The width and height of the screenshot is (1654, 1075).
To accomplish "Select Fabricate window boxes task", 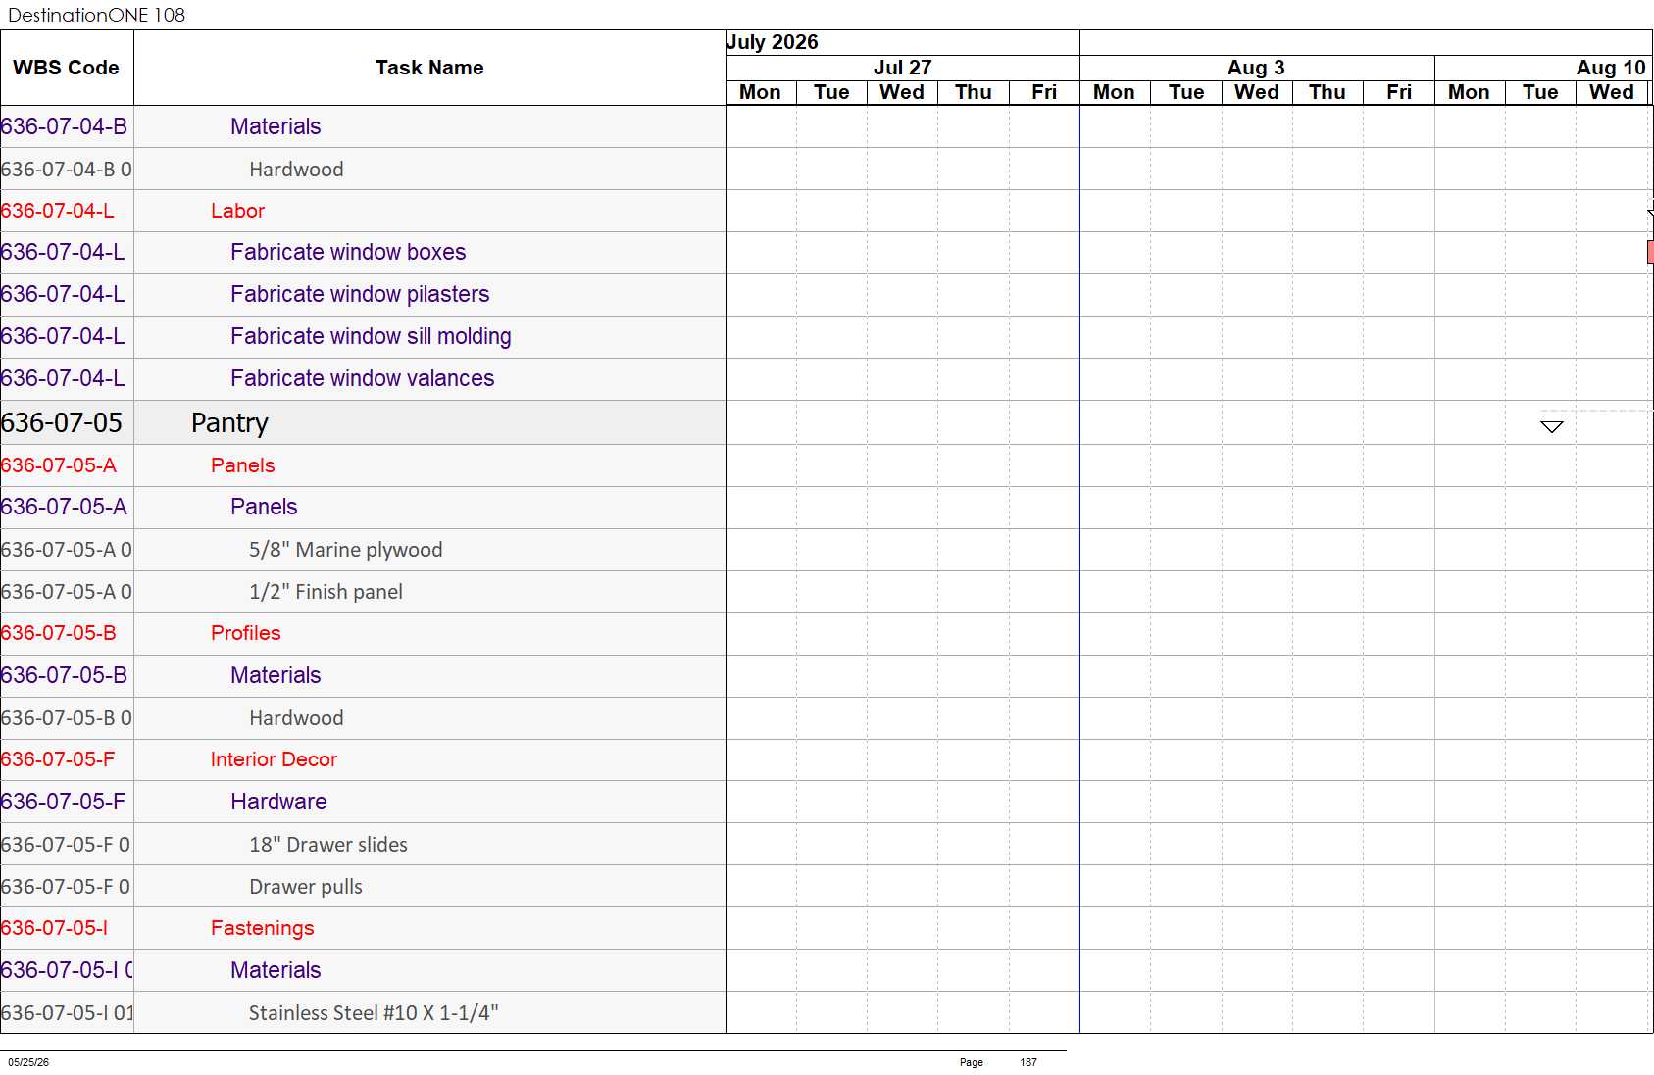I will point(348,252).
